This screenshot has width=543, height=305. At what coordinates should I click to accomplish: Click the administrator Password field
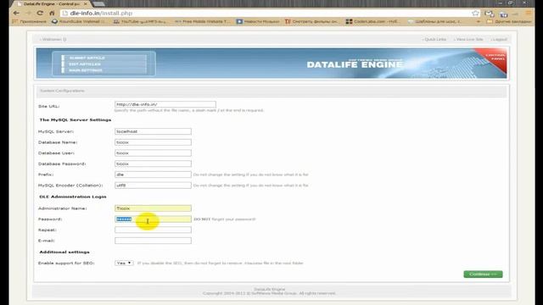click(x=153, y=219)
